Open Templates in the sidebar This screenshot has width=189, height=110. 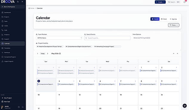point(13,48)
